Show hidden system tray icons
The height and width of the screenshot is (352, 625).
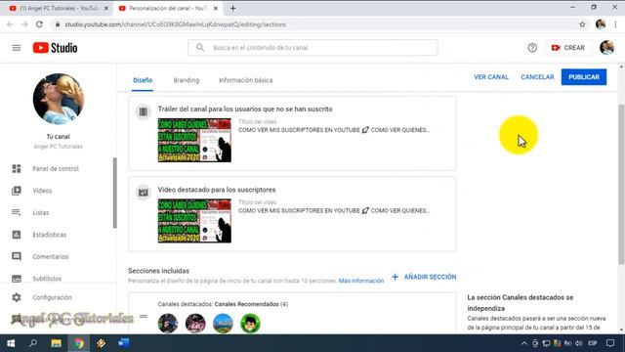pos(524,343)
